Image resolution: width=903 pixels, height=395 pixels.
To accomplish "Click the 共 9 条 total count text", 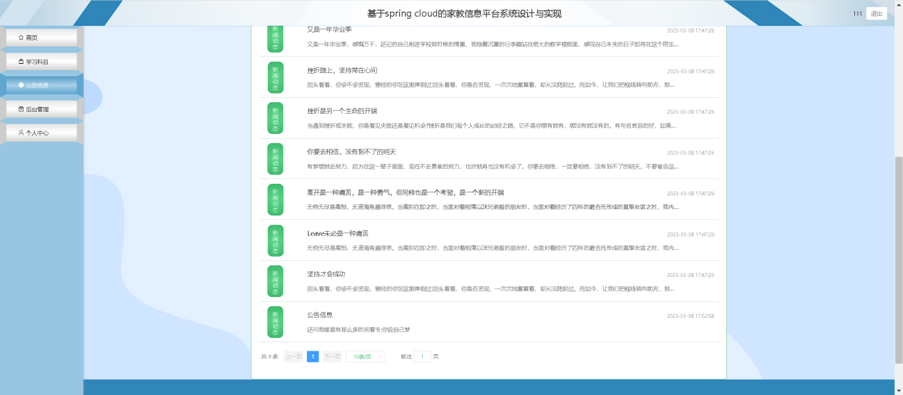I will (270, 357).
